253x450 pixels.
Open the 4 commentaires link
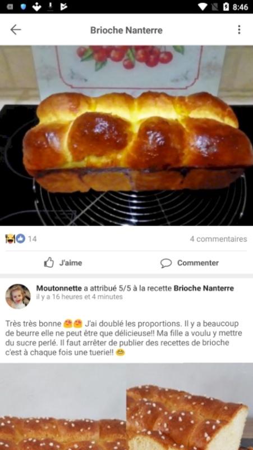[218, 239]
